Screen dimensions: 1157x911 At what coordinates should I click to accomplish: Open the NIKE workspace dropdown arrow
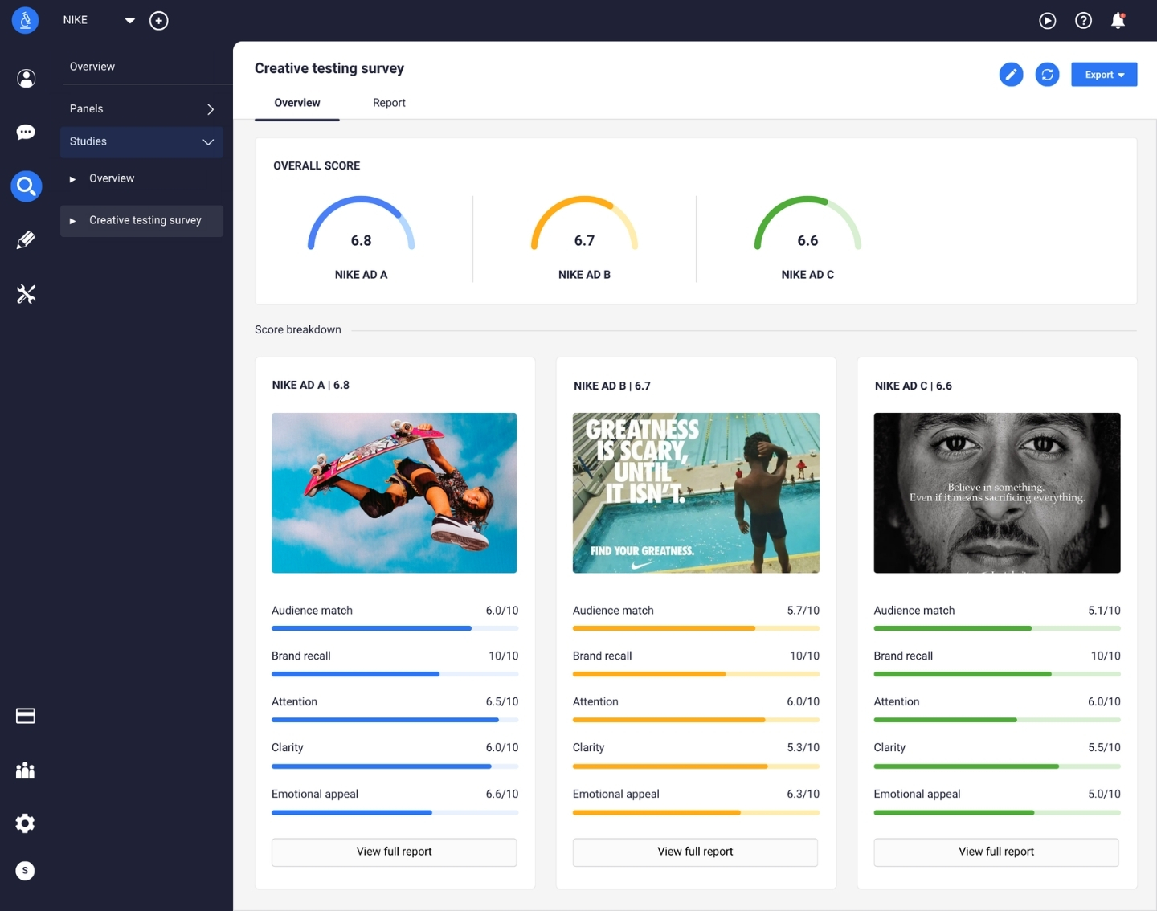click(x=130, y=21)
